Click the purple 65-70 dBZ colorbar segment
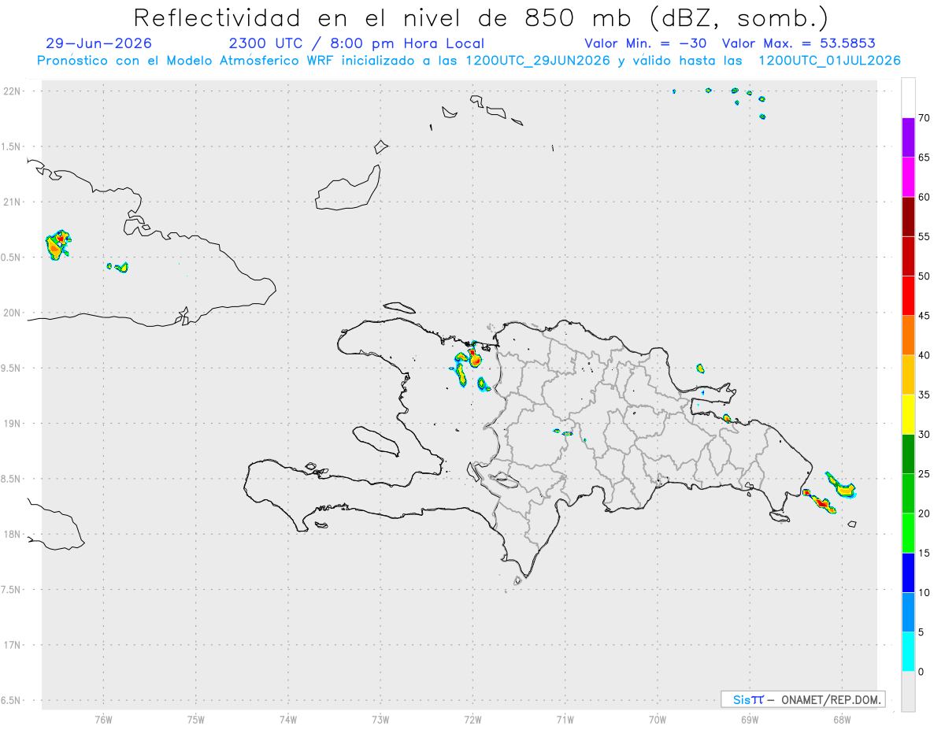Viewport: 945px width, 730px height. 908,138
